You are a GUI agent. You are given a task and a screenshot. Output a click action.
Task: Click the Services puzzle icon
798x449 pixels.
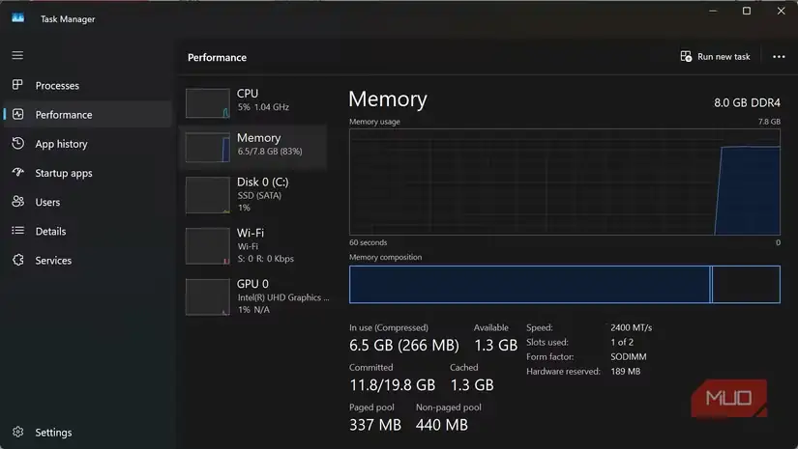pos(17,260)
